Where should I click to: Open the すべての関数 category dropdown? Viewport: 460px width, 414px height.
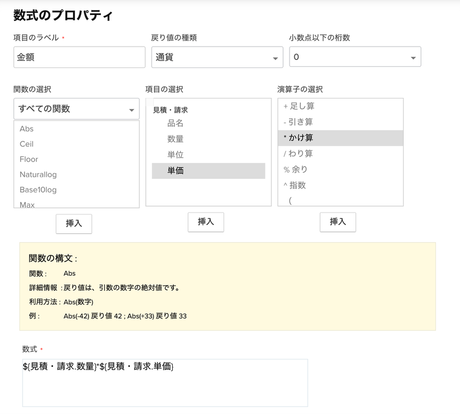pos(76,109)
